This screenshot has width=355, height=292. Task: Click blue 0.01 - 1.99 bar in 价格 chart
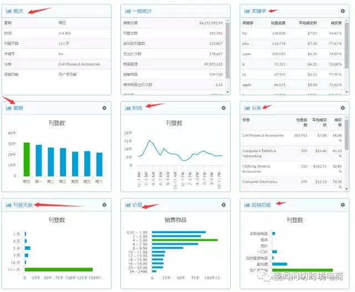point(179,232)
